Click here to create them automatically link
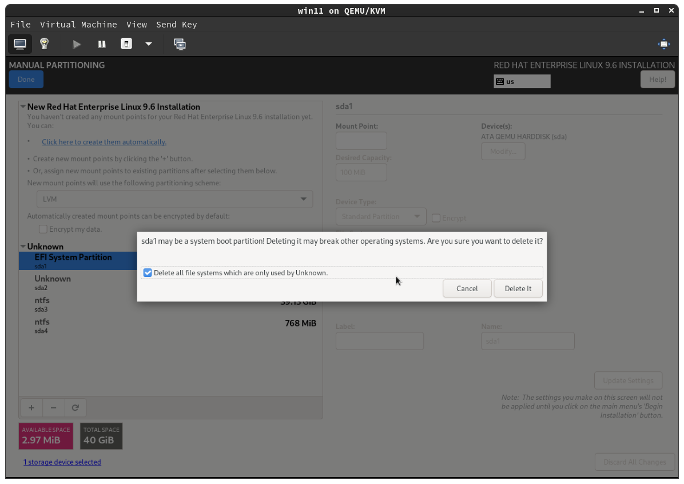Viewport: 684px width, 484px height. [104, 142]
